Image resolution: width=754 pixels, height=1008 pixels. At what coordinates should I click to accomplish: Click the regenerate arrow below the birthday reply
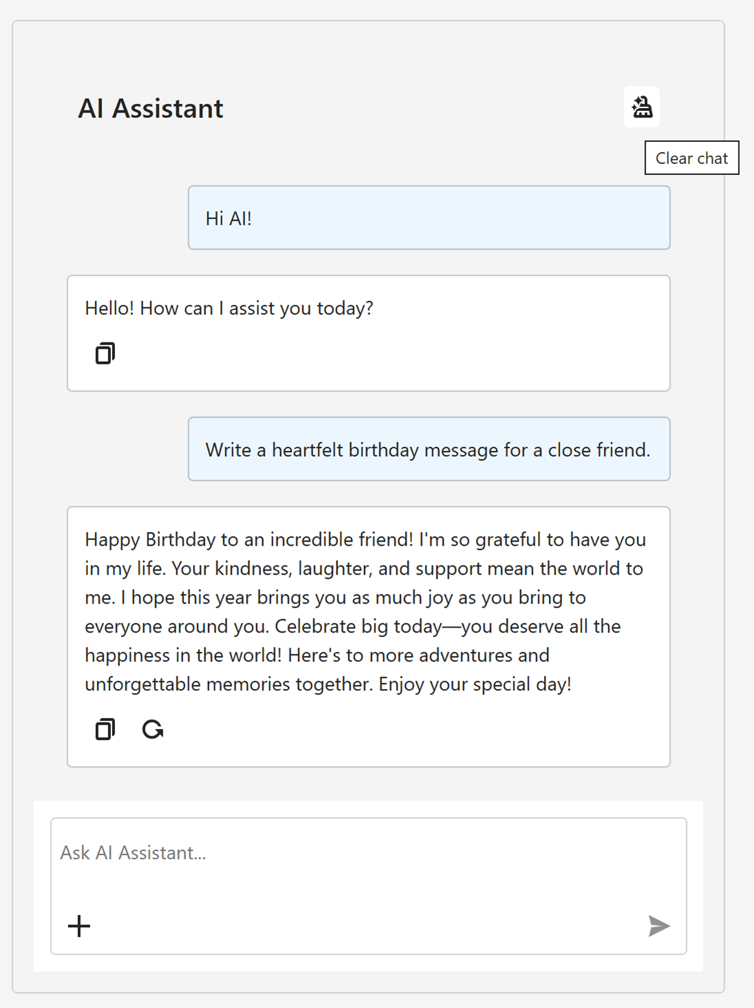[153, 729]
